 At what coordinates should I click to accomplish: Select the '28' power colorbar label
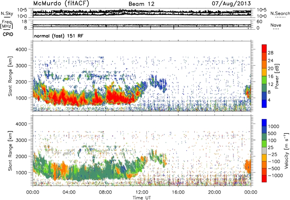(x=270, y=53)
